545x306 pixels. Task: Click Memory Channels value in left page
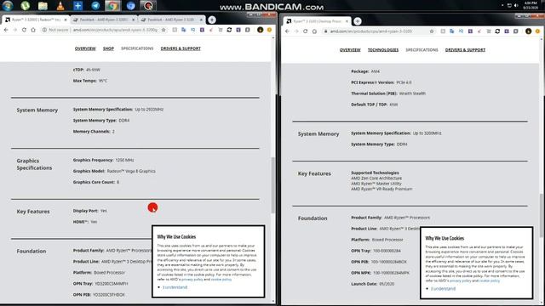tap(113, 132)
